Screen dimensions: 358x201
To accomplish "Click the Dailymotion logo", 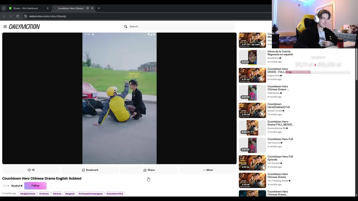I will click(24, 27).
